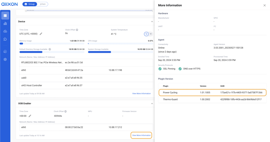Select the Thermo-Guard plugin row
The image size is (270, 142).
[x=212, y=100]
